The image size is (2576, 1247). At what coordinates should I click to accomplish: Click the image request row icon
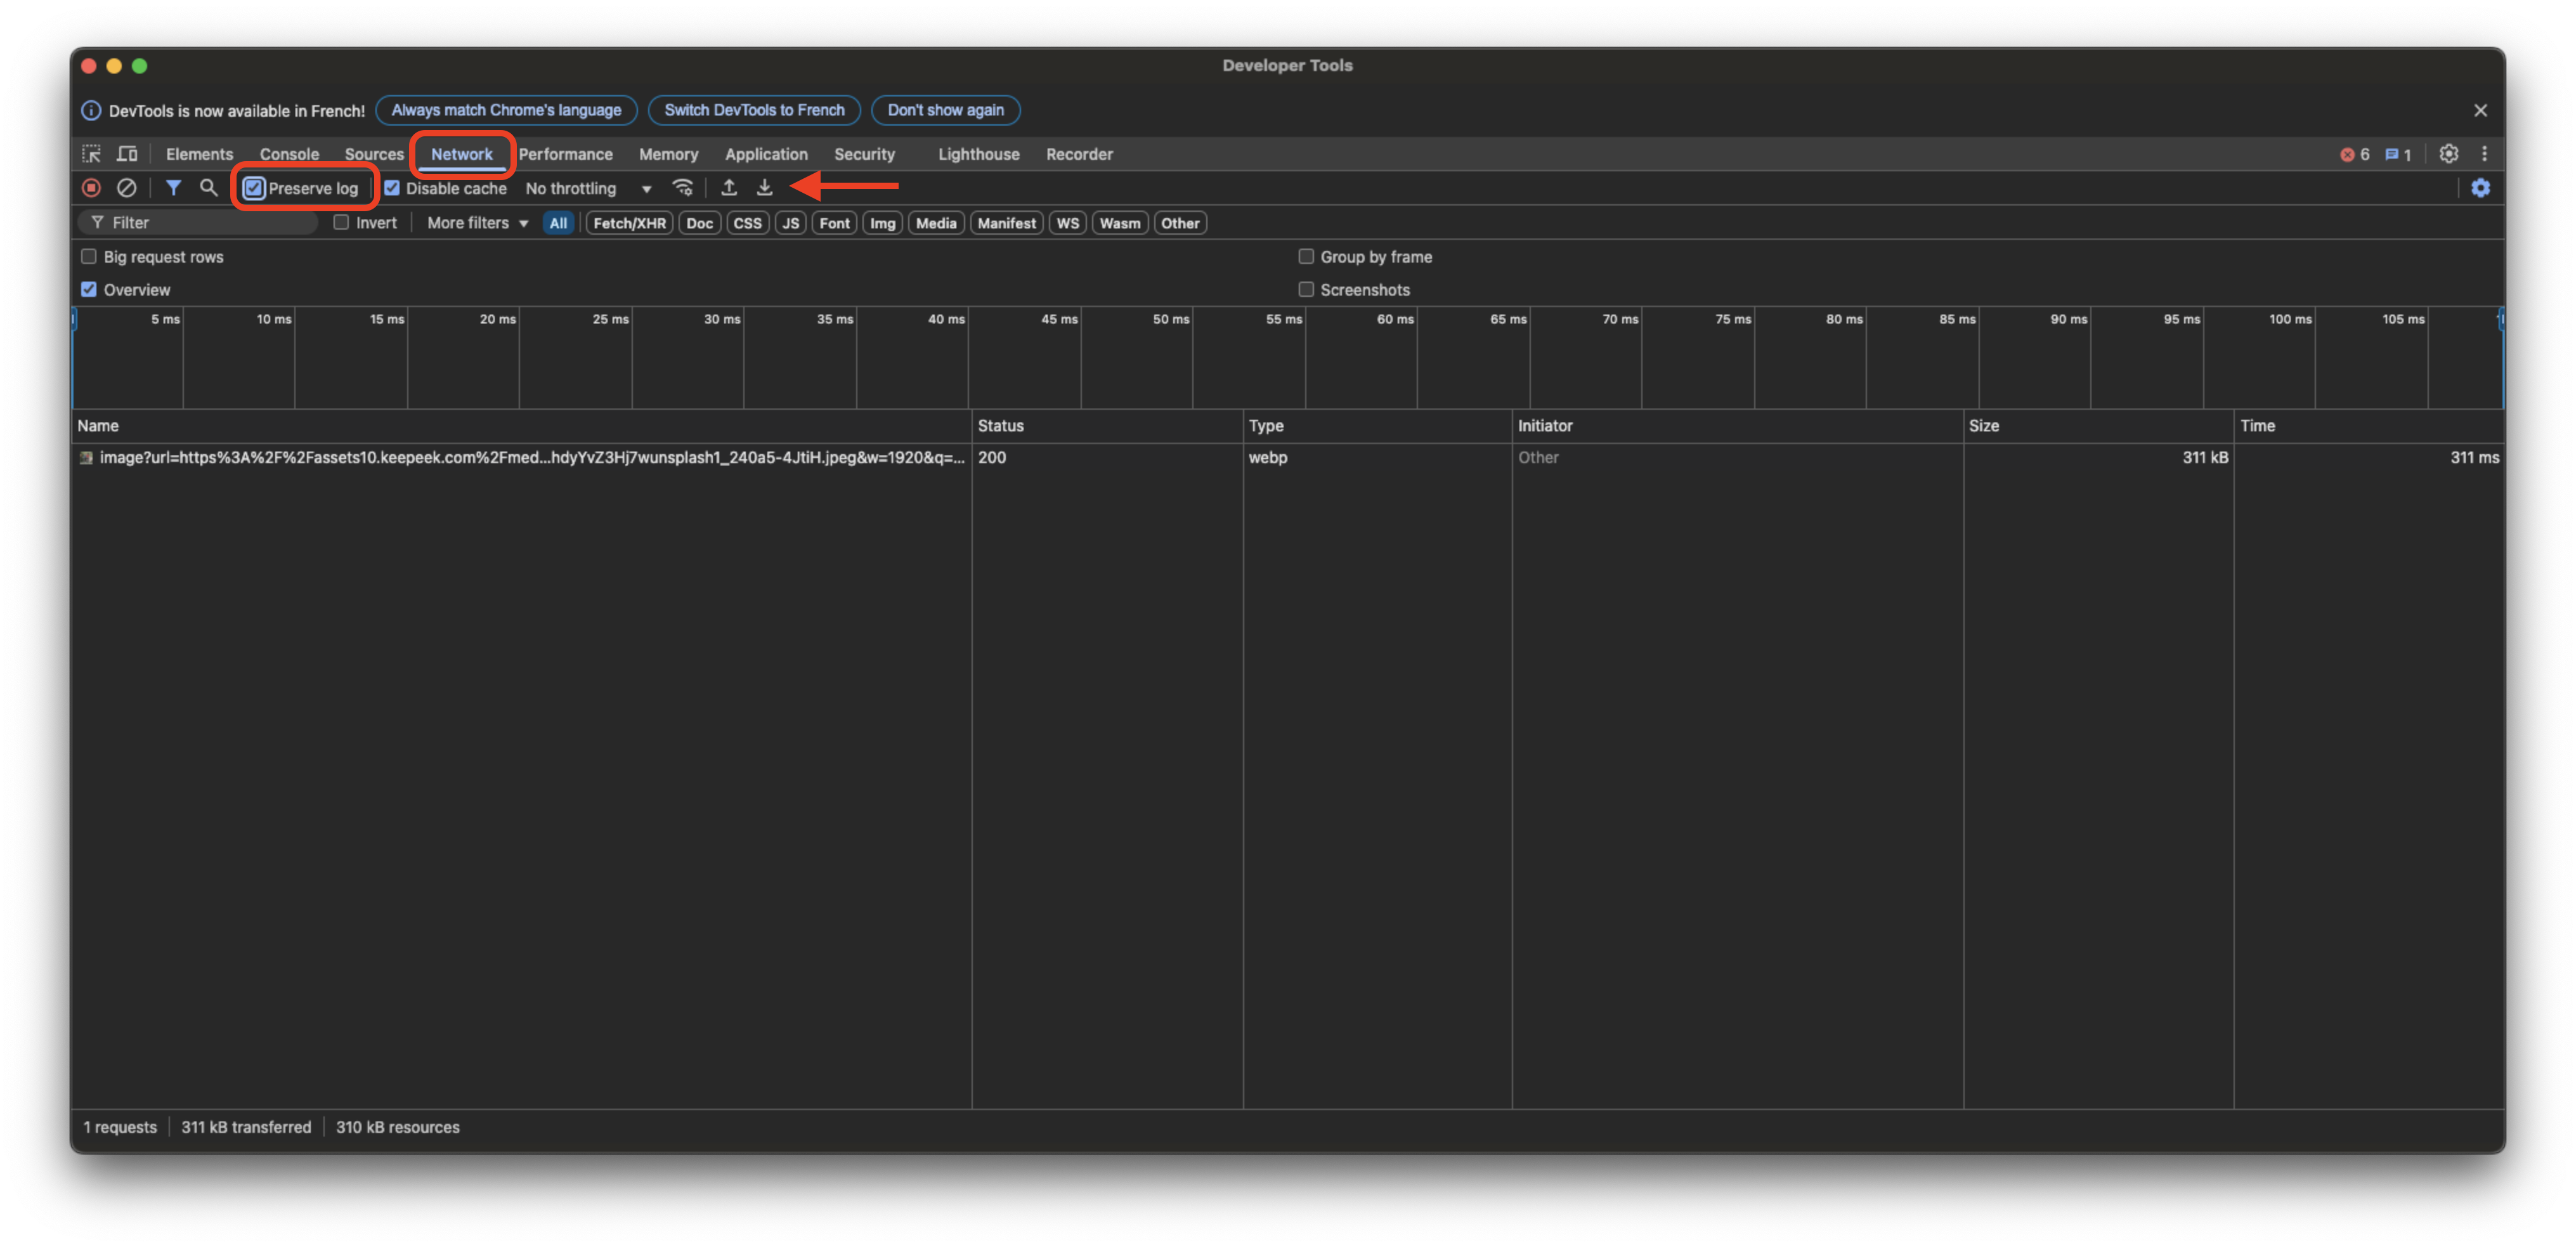click(x=86, y=458)
